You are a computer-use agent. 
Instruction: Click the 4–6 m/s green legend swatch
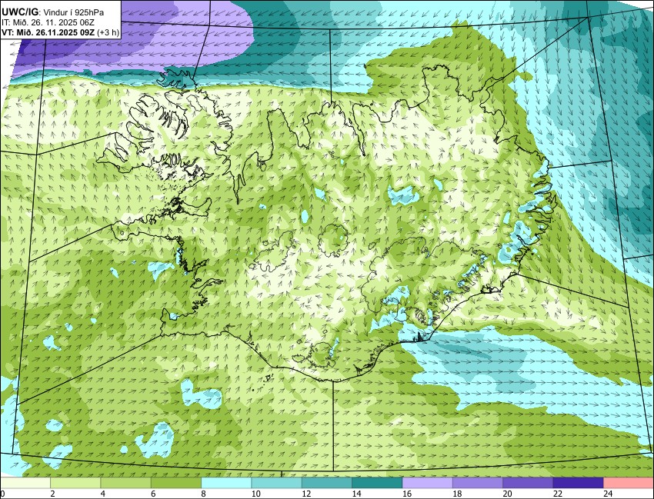click(125, 483)
